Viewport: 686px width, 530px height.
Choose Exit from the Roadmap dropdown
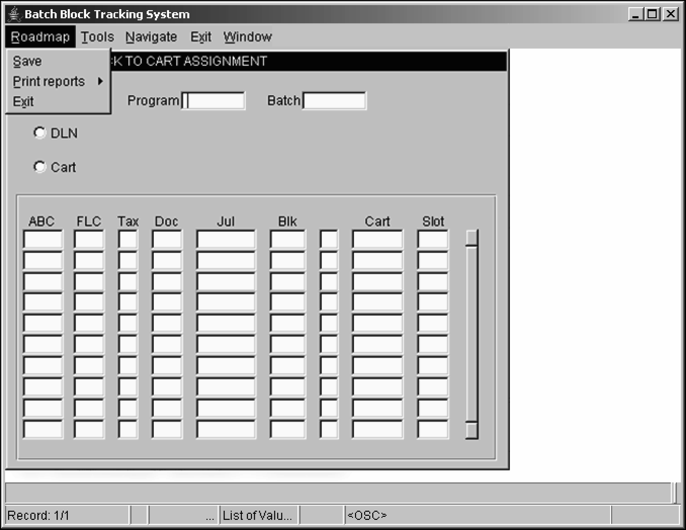point(23,101)
